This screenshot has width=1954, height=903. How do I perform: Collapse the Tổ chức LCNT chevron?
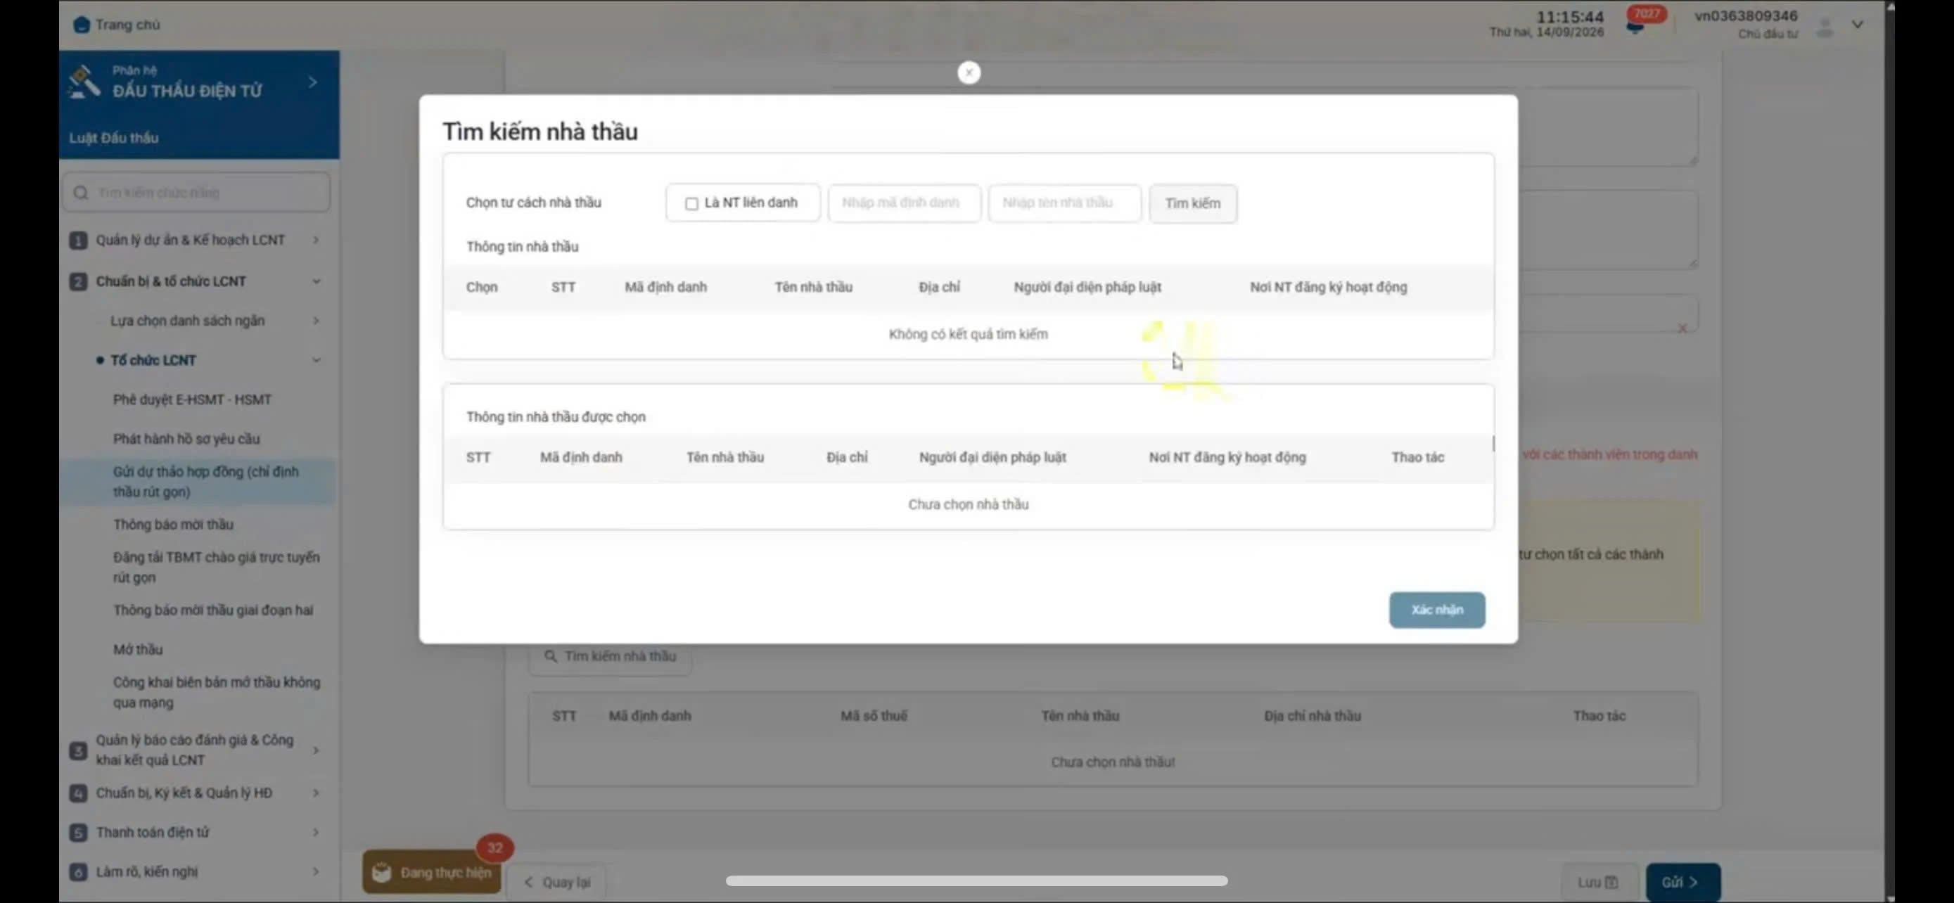[x=316, y=360]
